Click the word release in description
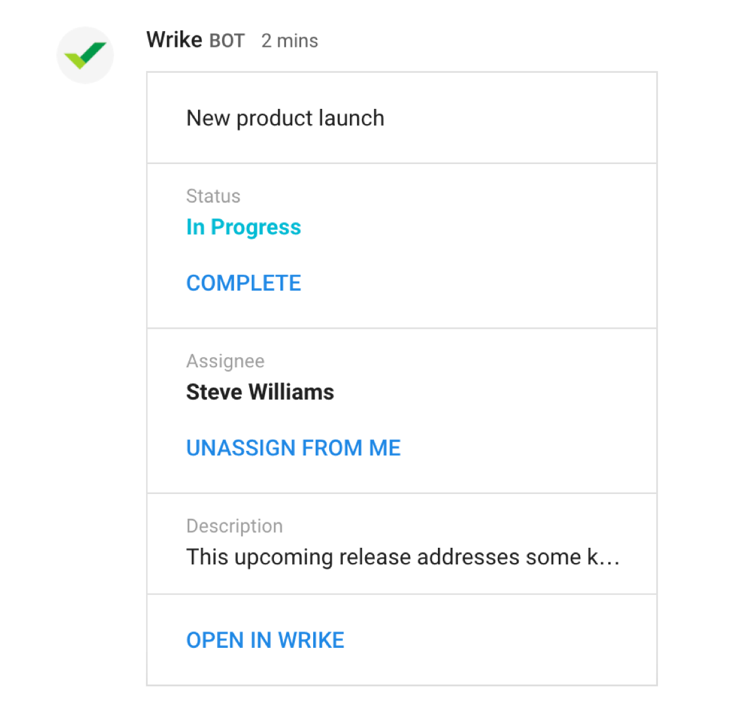The image size is (734, 722). pyautogui.click(x=375, y=557)
